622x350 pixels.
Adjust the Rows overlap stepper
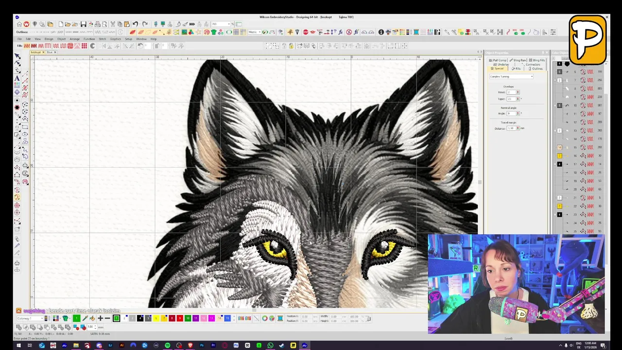tap(518, 92)
